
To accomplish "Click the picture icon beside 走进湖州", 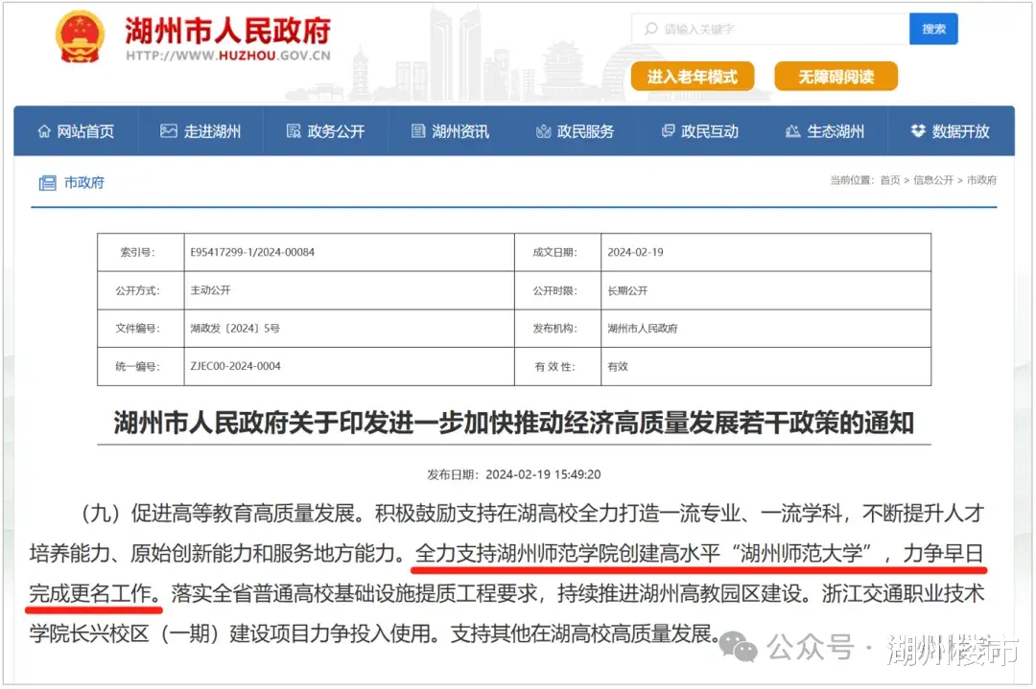I will (x=169, y=131).
